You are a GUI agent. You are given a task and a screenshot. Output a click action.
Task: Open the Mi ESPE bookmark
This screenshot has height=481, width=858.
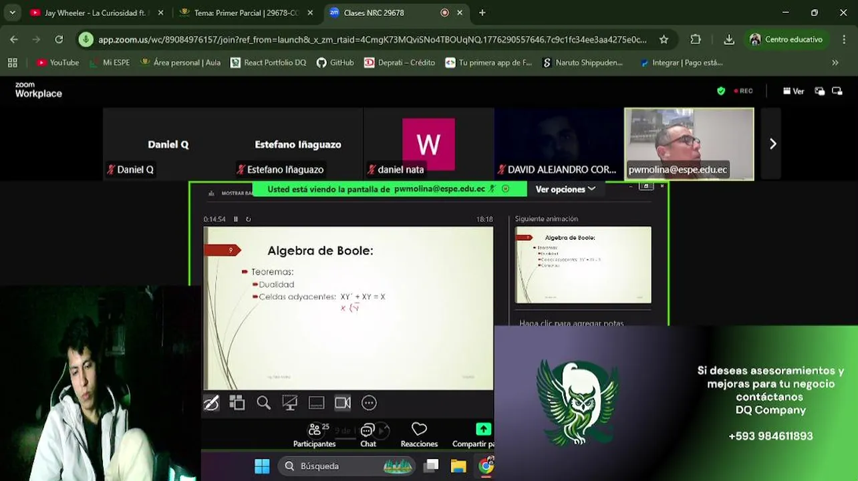pos(110,62)
